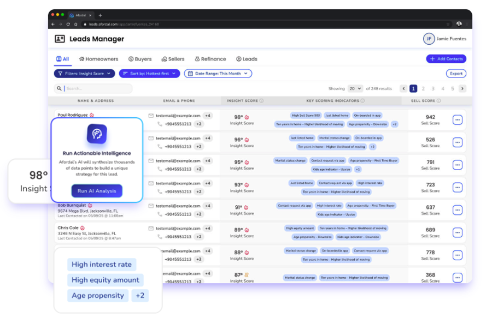Select page 1 in pagination

(413, 88)
